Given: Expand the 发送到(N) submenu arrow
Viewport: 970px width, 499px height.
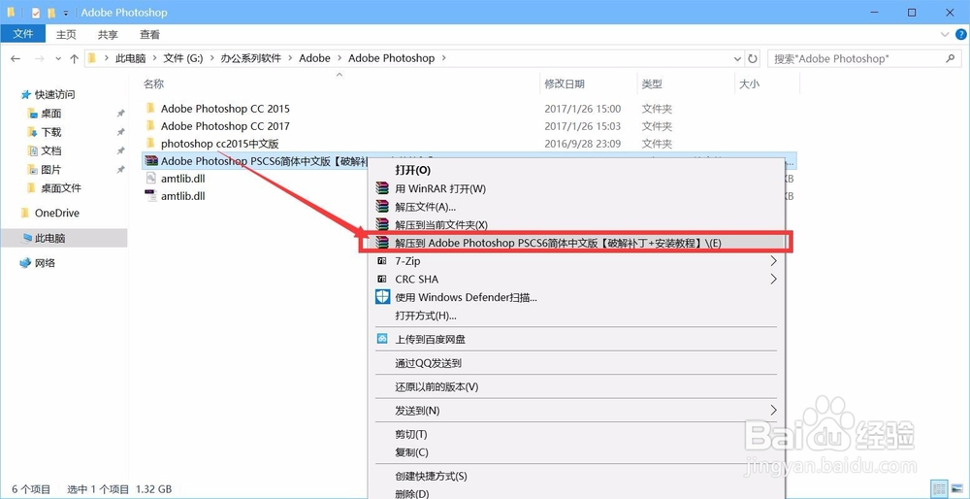Looking at the screenshot, I should (773, 411).
